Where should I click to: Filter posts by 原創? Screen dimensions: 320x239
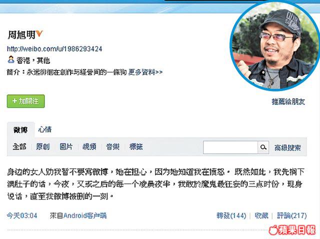[x=42, y=146]
